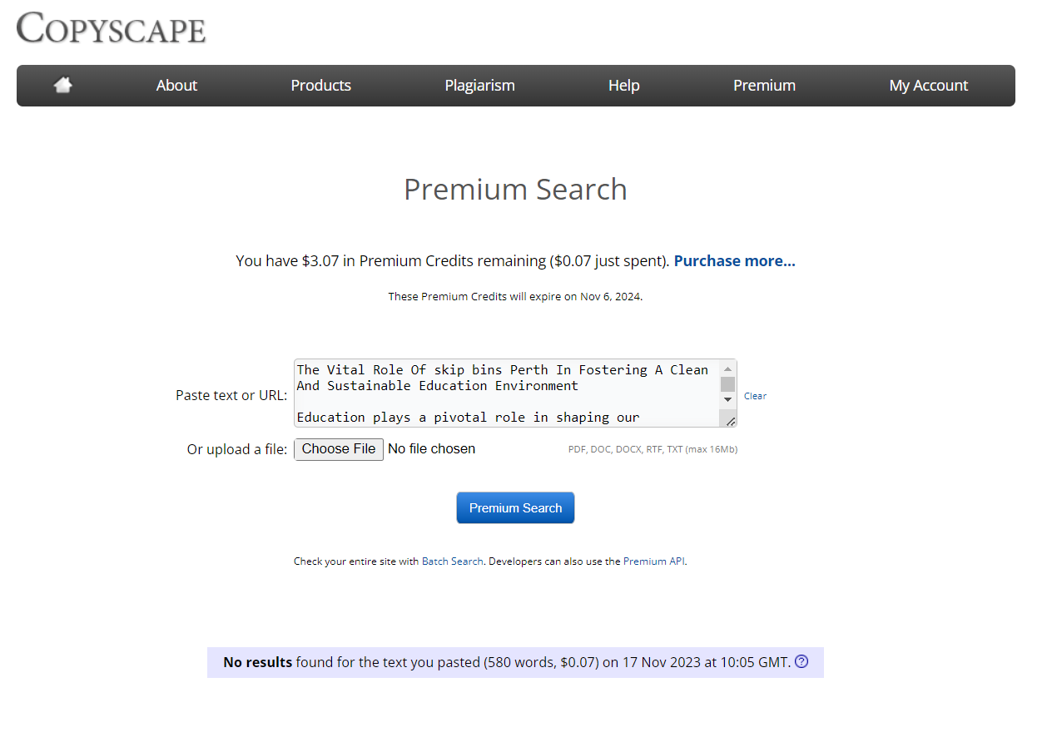
Task: Click textarea scrollbar down arrow
Action: pos(728,399)
